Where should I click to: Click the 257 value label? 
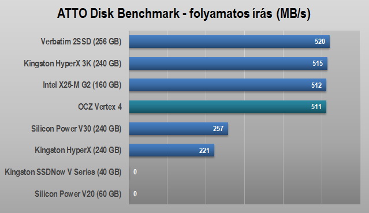[218, 129]
